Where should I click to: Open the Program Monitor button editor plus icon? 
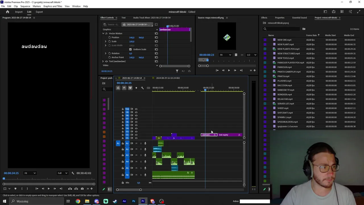pyautogui.click(x=91, y=188)
